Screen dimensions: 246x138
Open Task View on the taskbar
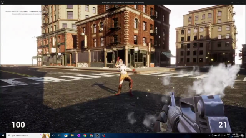(x=60, y=135)
